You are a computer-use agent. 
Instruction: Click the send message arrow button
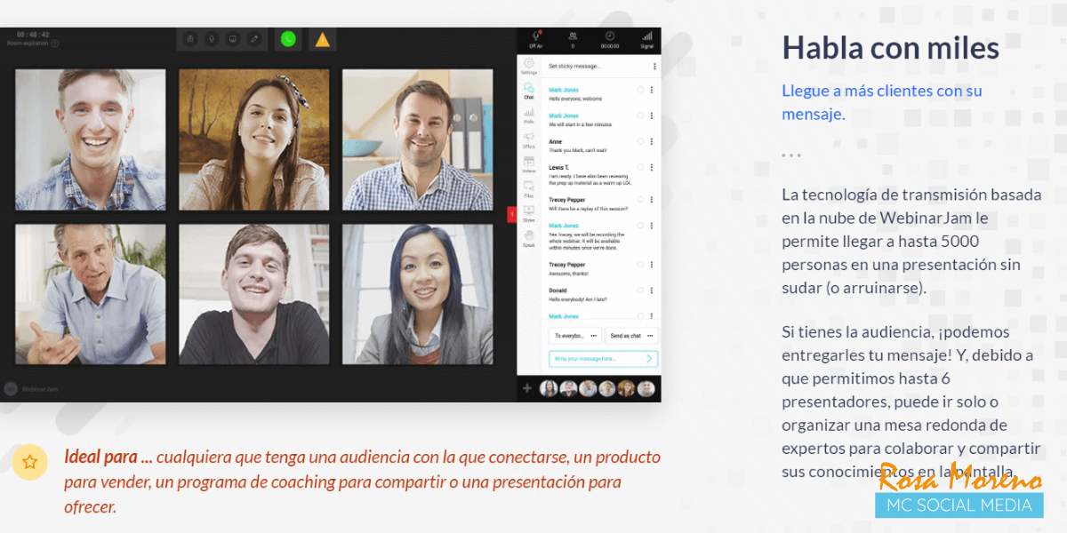(649, 359)
